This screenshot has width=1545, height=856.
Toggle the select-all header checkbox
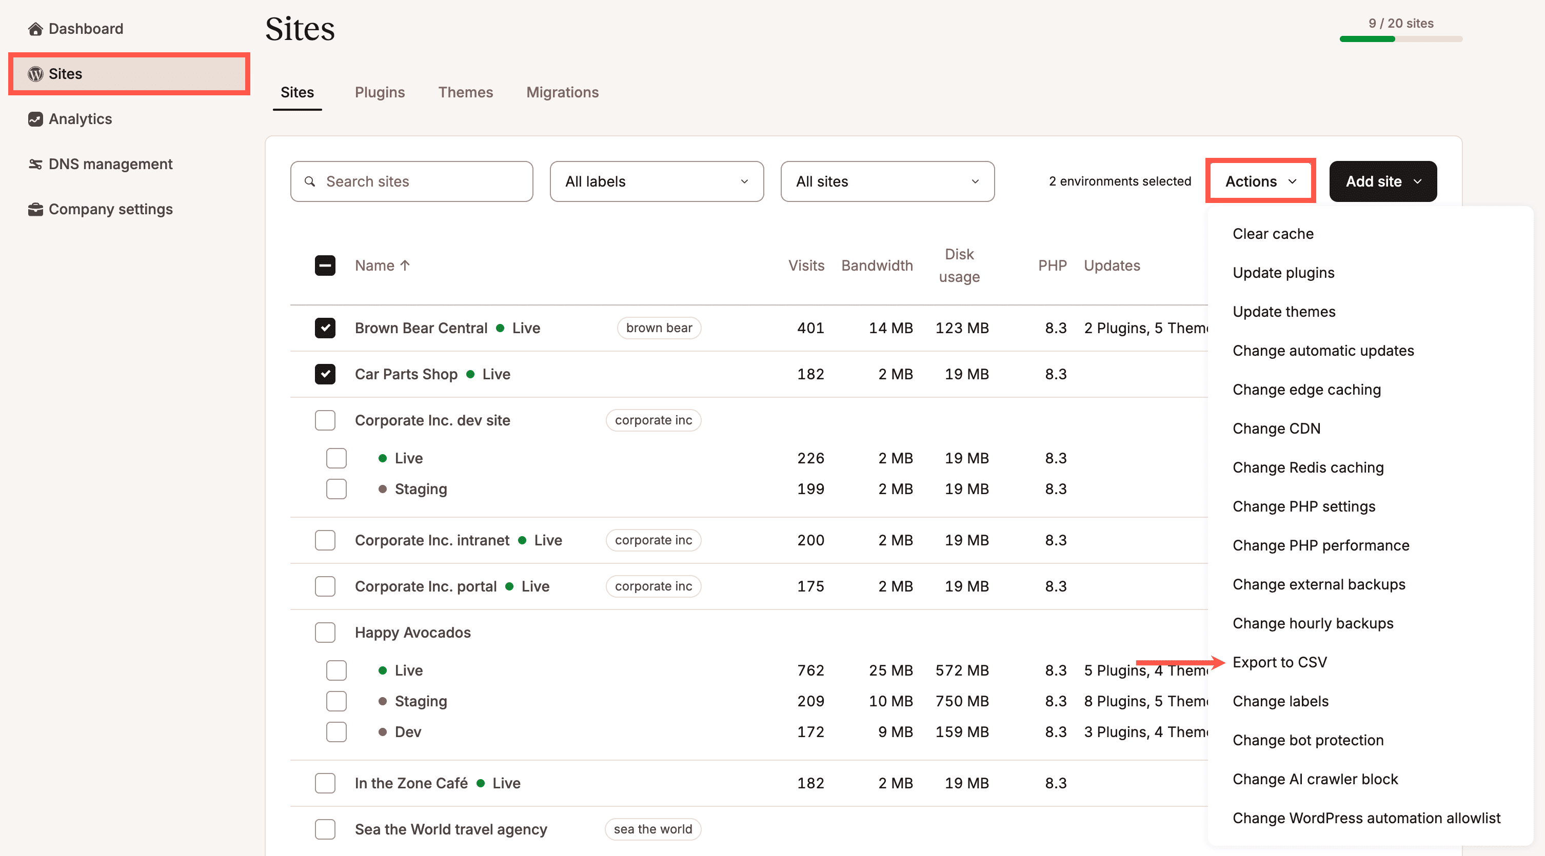325,266
